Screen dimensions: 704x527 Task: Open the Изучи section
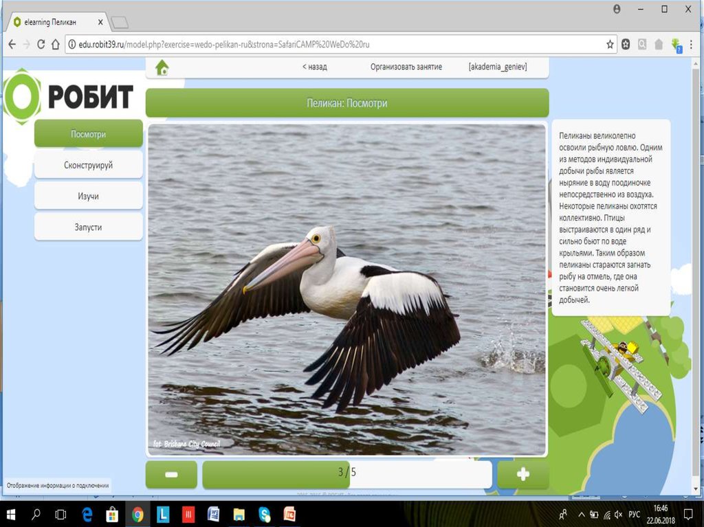point(88,196)
